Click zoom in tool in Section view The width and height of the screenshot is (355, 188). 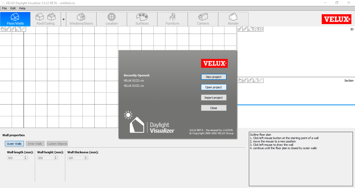coord(245,81)
